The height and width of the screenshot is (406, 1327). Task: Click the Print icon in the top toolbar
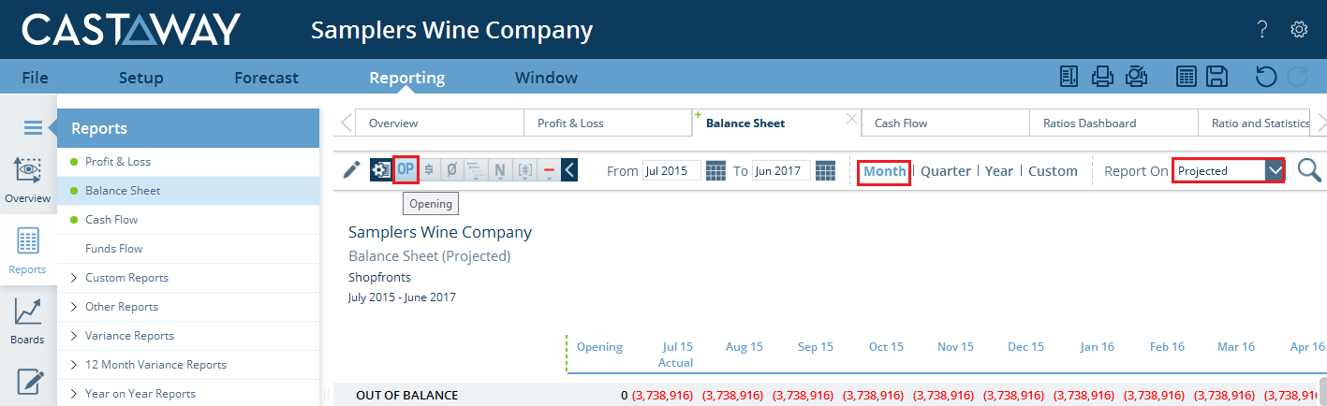pos(1103,78)
